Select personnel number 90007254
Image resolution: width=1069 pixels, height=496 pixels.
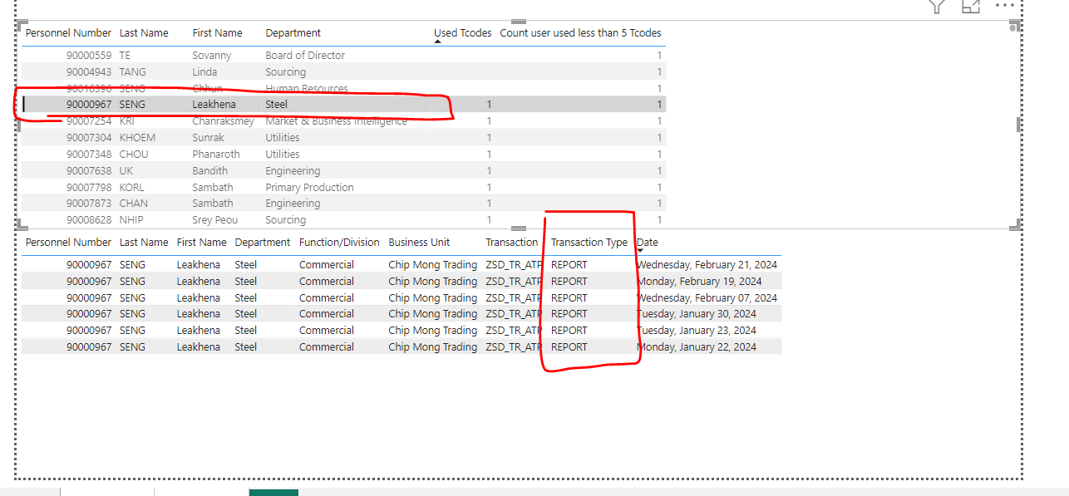click(89, 121)
